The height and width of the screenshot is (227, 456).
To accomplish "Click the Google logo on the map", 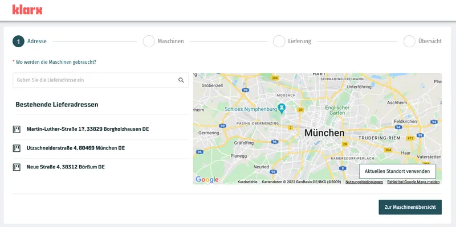I will [x=207, y=180].
